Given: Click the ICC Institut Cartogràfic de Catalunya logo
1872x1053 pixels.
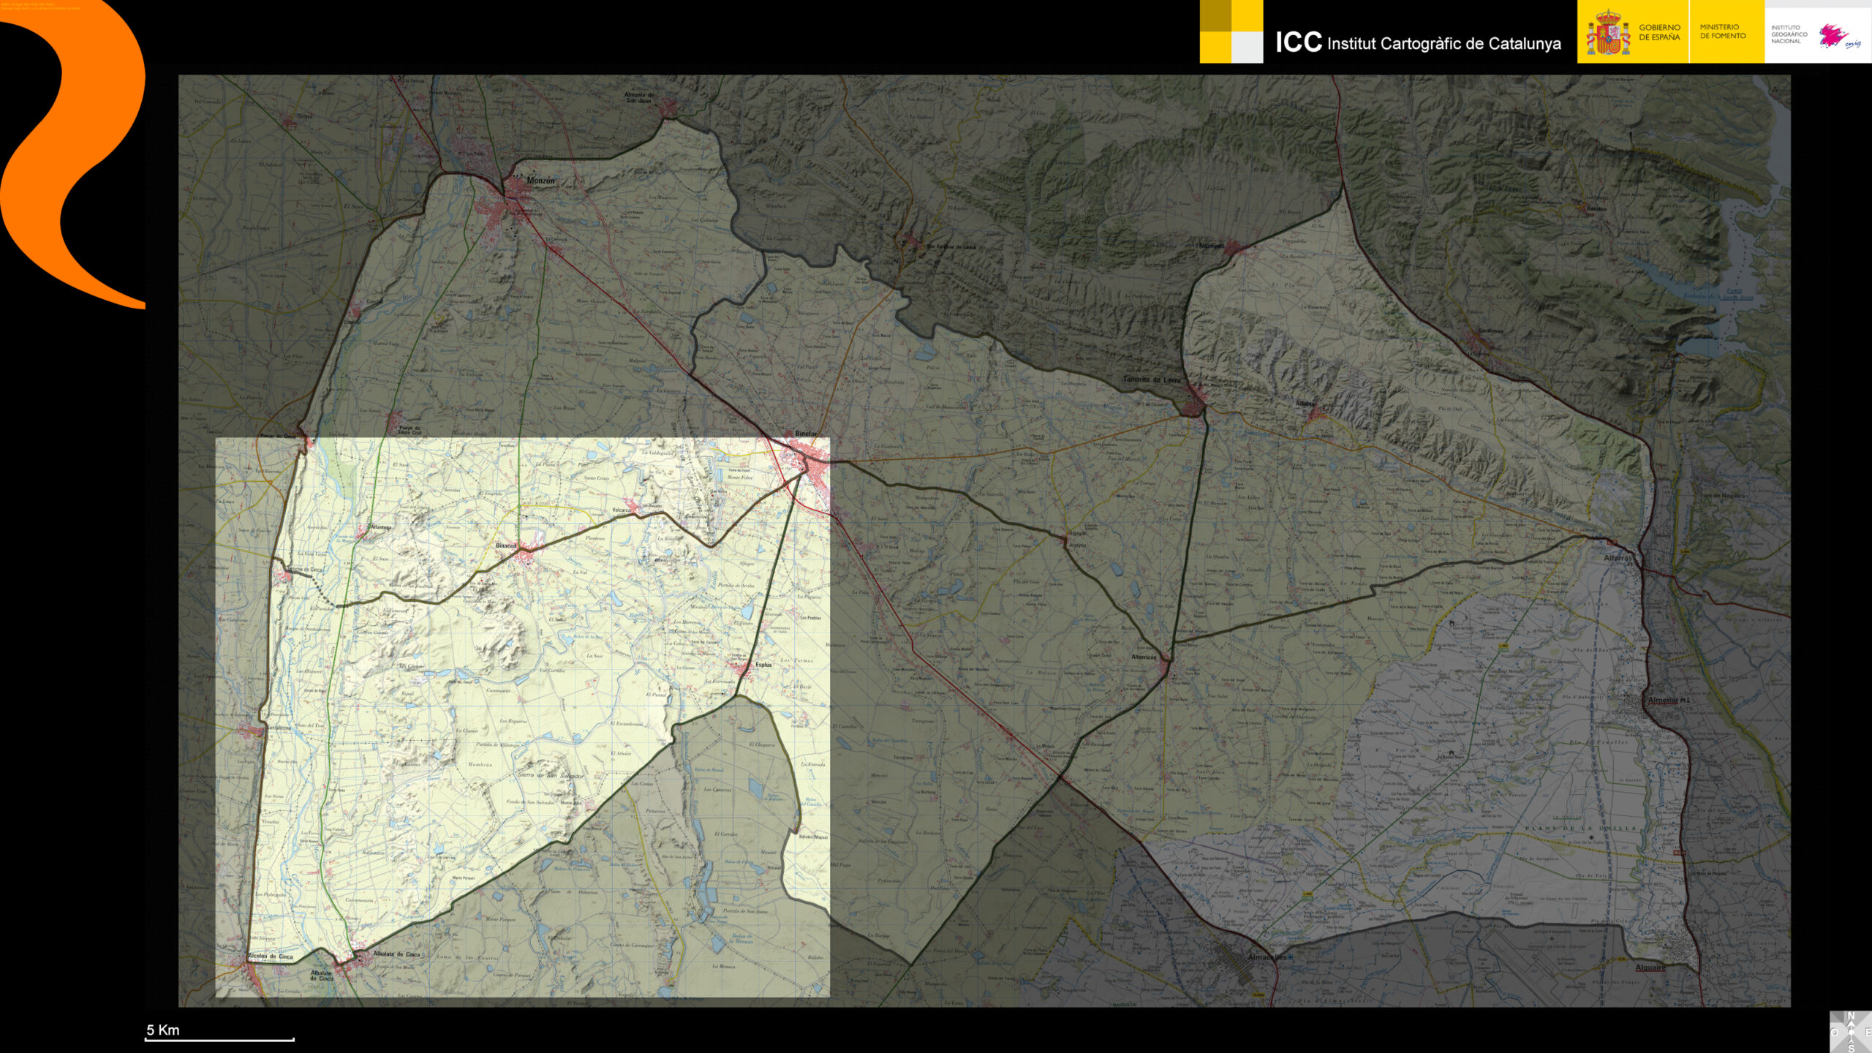Looking at the screenshot, I should (x=1417, y=42).
